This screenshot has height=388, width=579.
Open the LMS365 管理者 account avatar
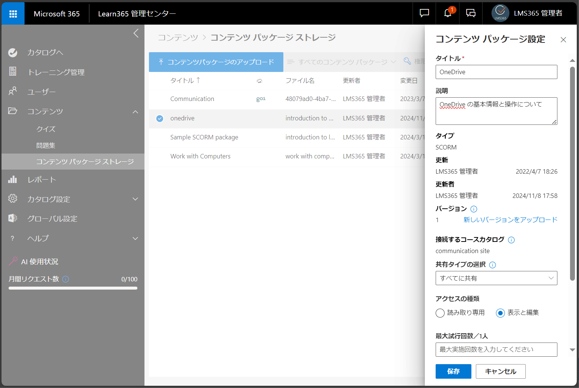pyautogui.click(x=500, y=13)
